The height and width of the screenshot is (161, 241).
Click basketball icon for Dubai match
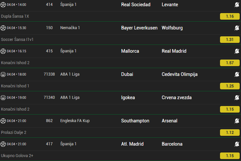point(3,74)
